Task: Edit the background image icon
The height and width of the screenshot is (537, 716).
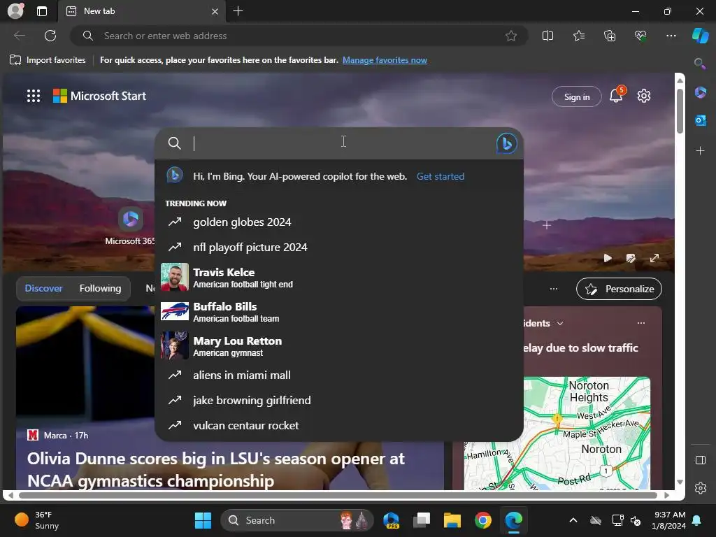Action: (x=631, y=258)
